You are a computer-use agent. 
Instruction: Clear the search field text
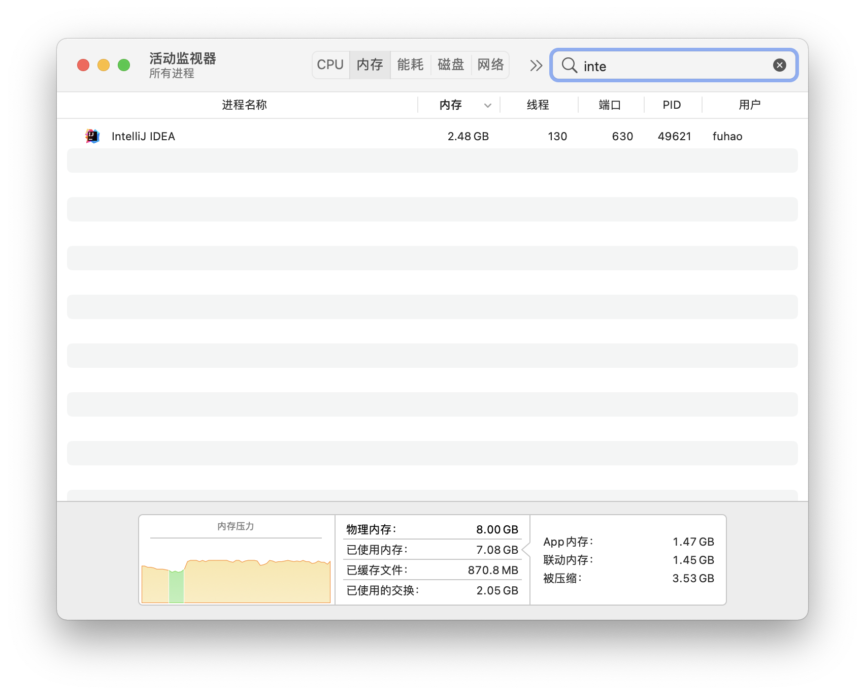pos(779,65)
